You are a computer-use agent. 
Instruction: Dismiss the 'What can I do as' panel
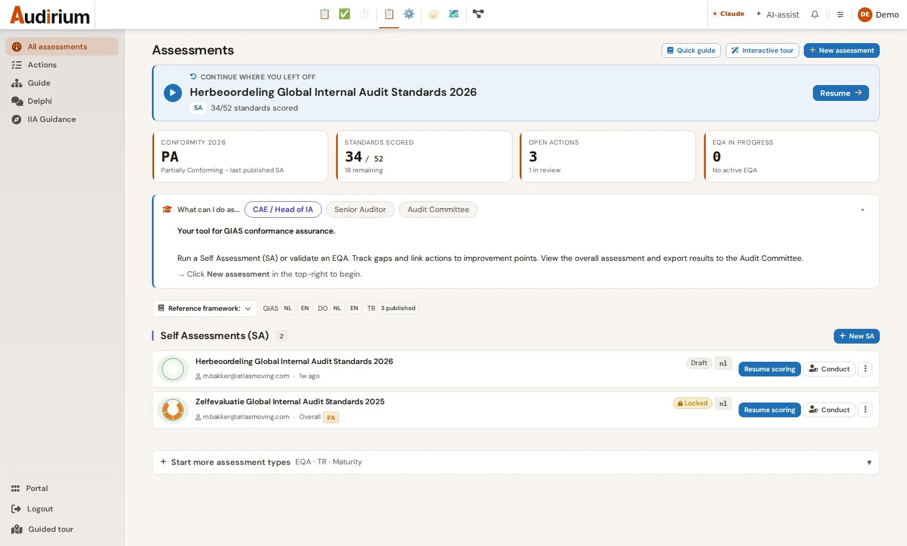point(863,210)
